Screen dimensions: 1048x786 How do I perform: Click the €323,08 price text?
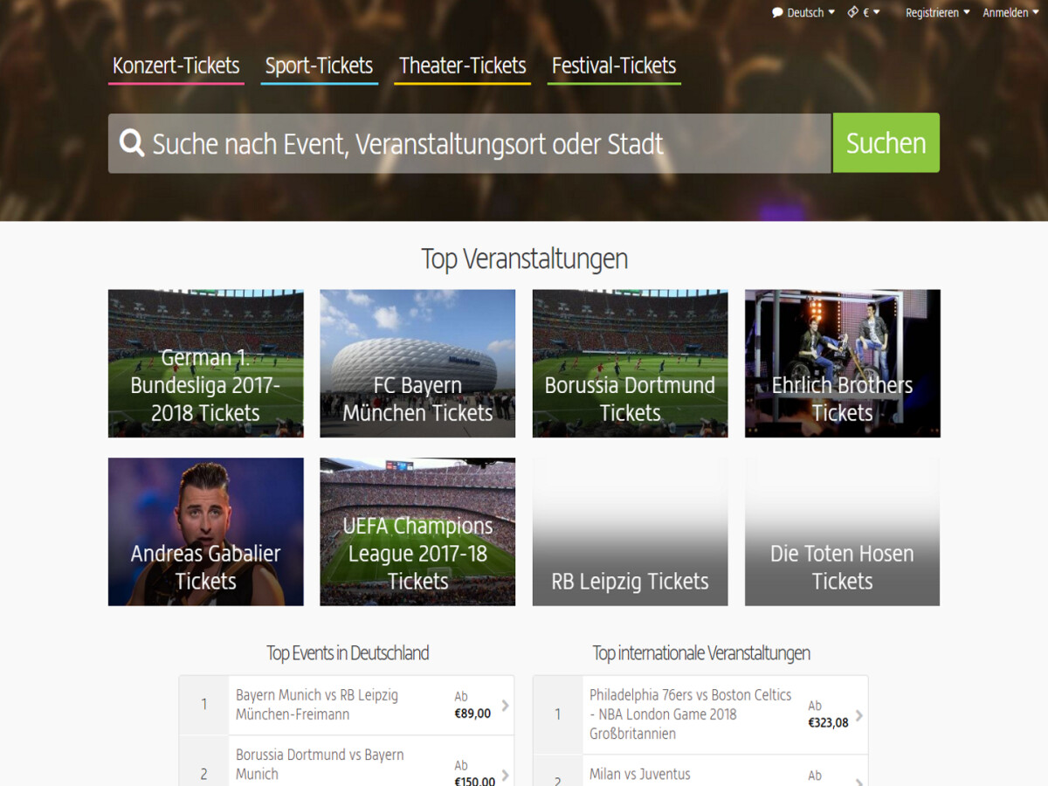pos(828,723)
